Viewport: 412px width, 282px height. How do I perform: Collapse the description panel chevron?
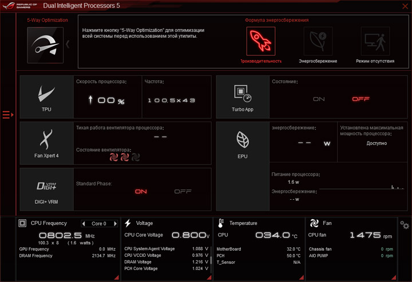(68, 45)
